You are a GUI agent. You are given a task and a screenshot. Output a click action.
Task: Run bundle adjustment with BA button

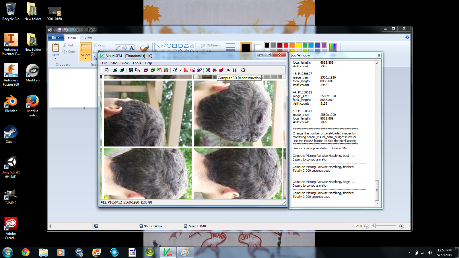pos(228,70)
